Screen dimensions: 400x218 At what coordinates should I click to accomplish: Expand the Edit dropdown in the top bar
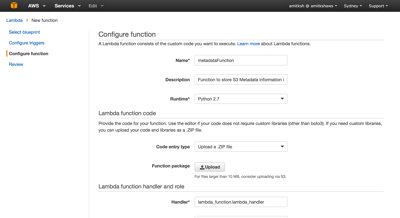[x=96, y=6]
